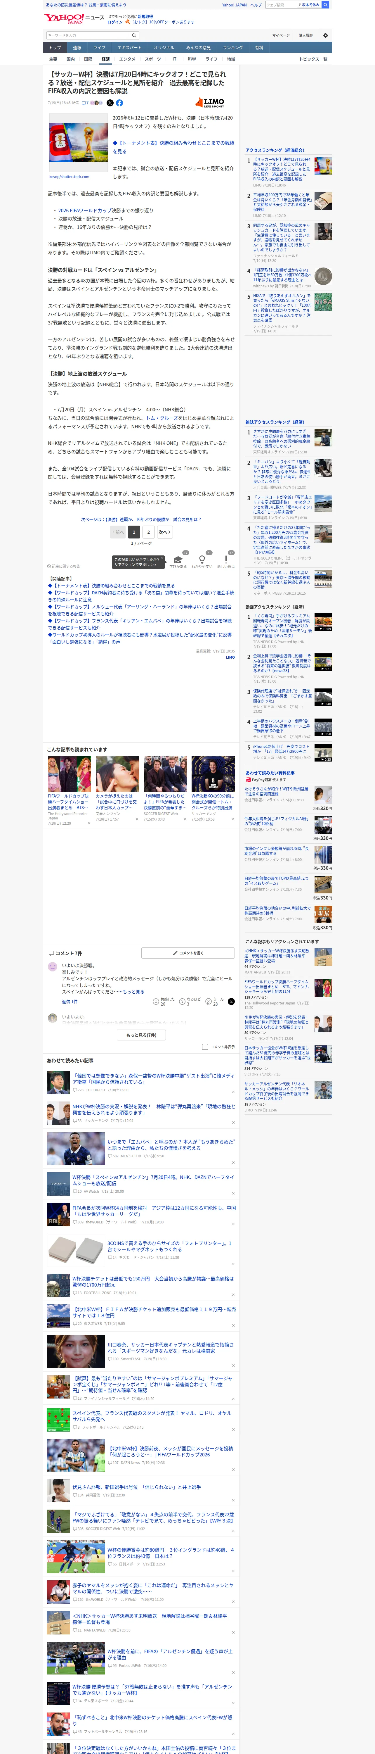
Task: Click the keyword search magnifier icon
Action: click(x=134, y=35)
